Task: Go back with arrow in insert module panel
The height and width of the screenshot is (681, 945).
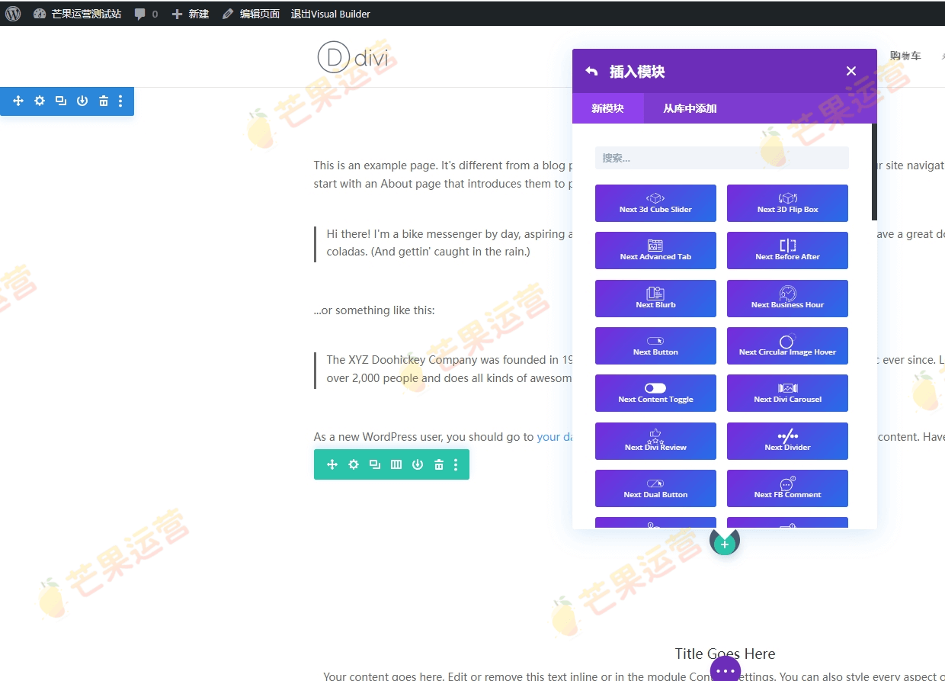Action: pos(592,70)
